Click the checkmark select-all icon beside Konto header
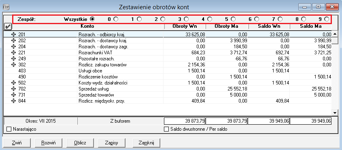342x150 pixels. (x=7, y=27)
